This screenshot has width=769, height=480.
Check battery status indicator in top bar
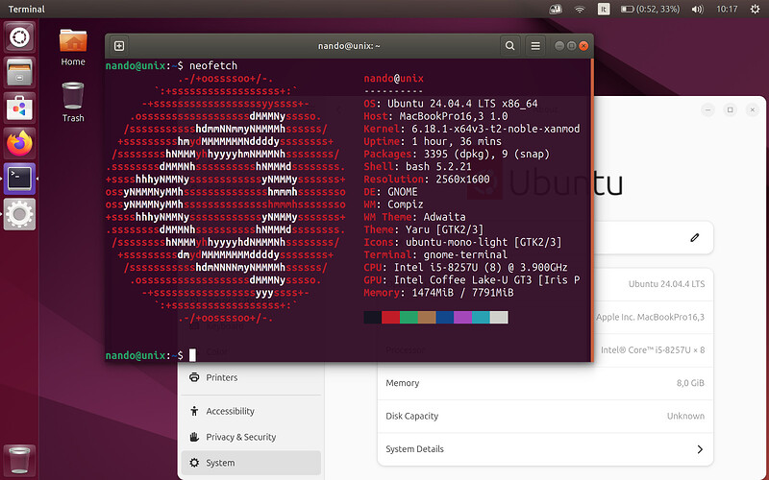click(651, 10)
